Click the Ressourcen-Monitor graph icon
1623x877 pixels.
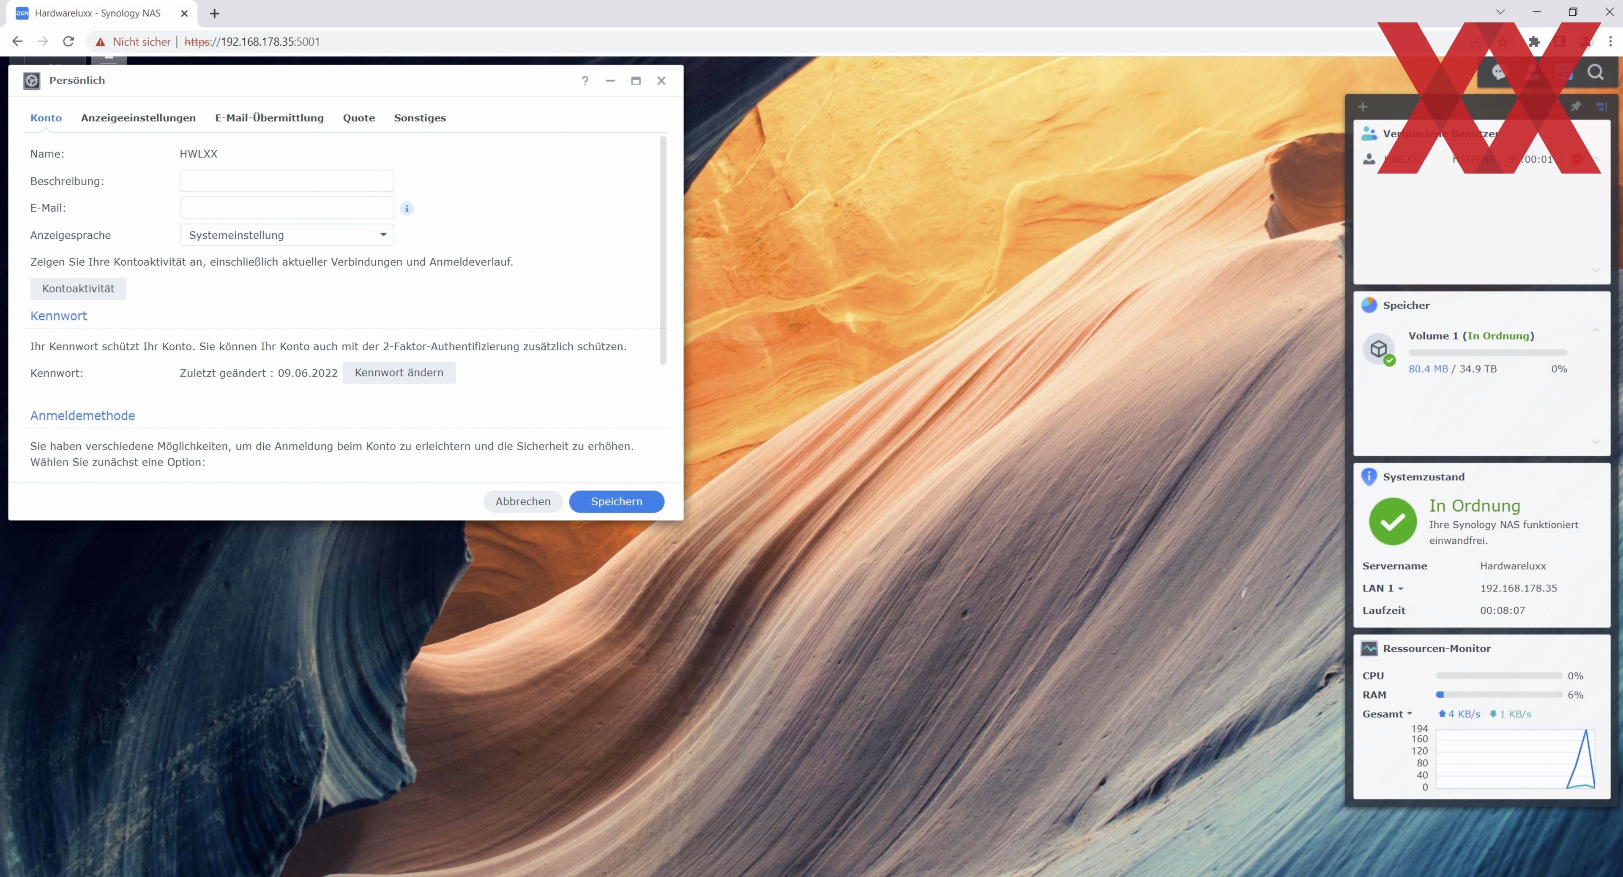click(x=1369, y=648)
